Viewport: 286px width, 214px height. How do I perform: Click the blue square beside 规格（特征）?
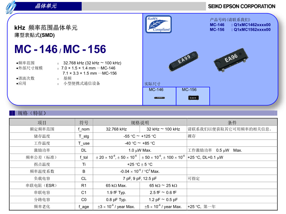(12, 113)
